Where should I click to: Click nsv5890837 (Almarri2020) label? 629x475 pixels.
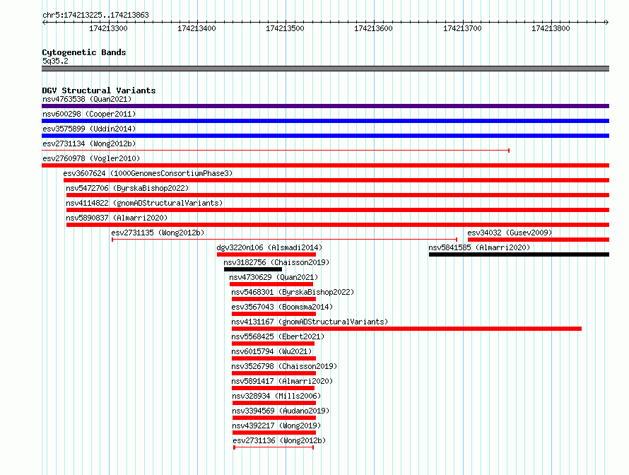click(117, 218)
